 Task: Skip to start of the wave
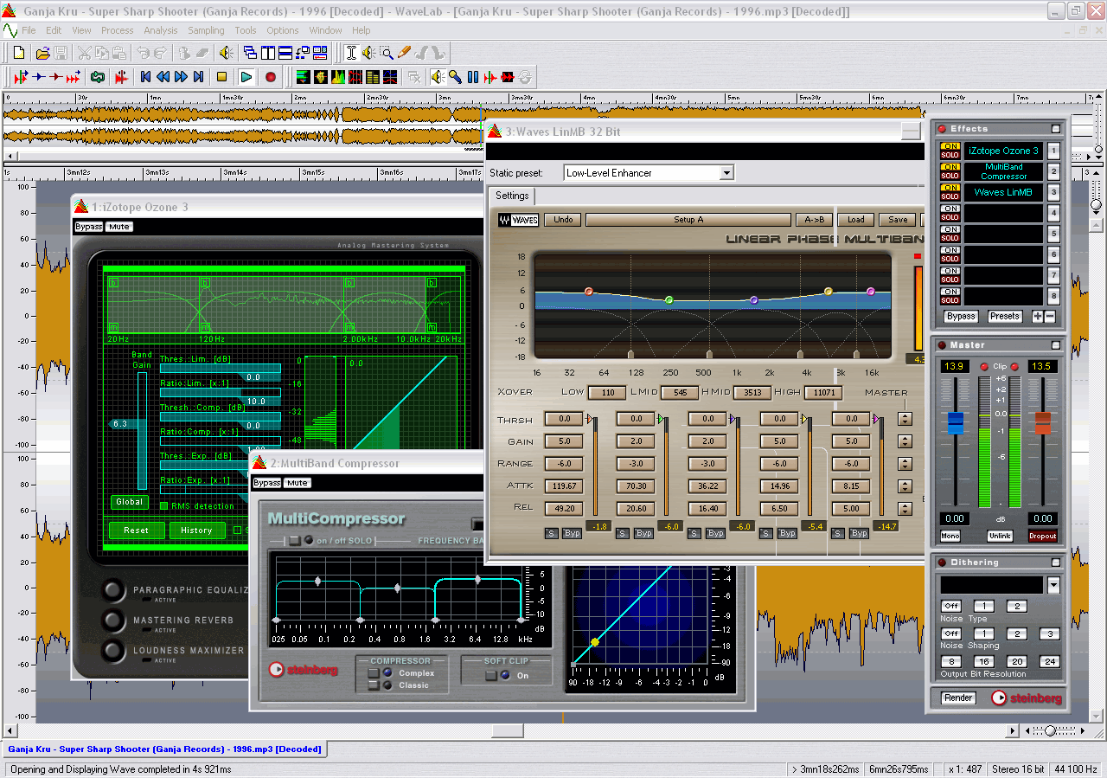point(145,77)
